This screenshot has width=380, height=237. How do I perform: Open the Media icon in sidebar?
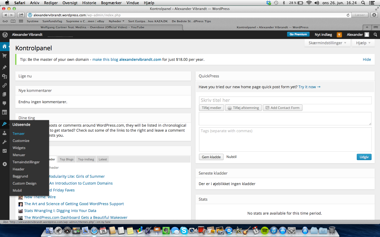(4, 76)
